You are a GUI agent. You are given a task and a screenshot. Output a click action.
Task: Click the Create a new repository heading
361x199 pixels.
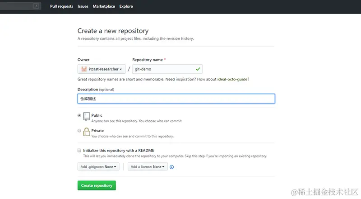113,31
